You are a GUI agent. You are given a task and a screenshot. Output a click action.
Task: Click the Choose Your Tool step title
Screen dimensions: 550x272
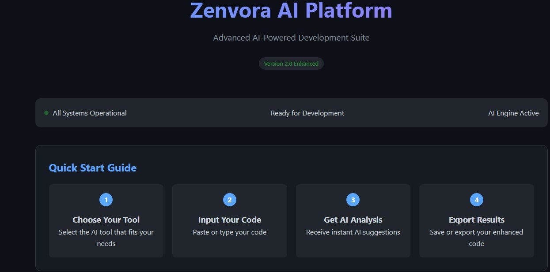(106, 220)
